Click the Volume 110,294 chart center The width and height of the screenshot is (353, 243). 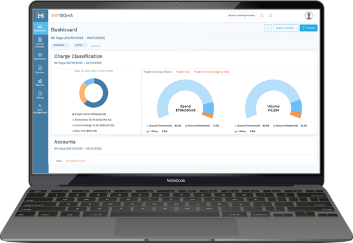pos(273,108)
